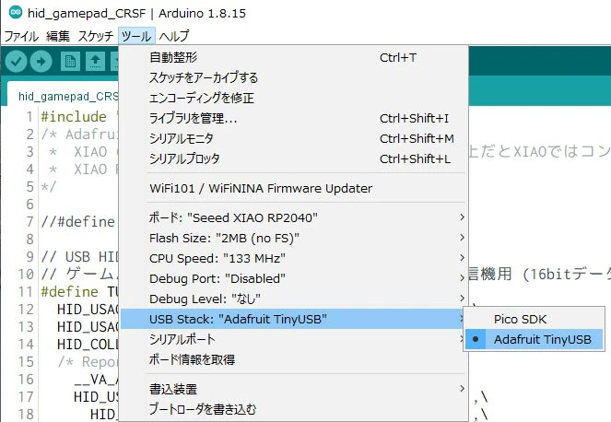Click the Verify checkmark toolbar icon
Image resolution: width=611 pixels, height=422 pixels.
pyautogui.click(x=16, y=61)
